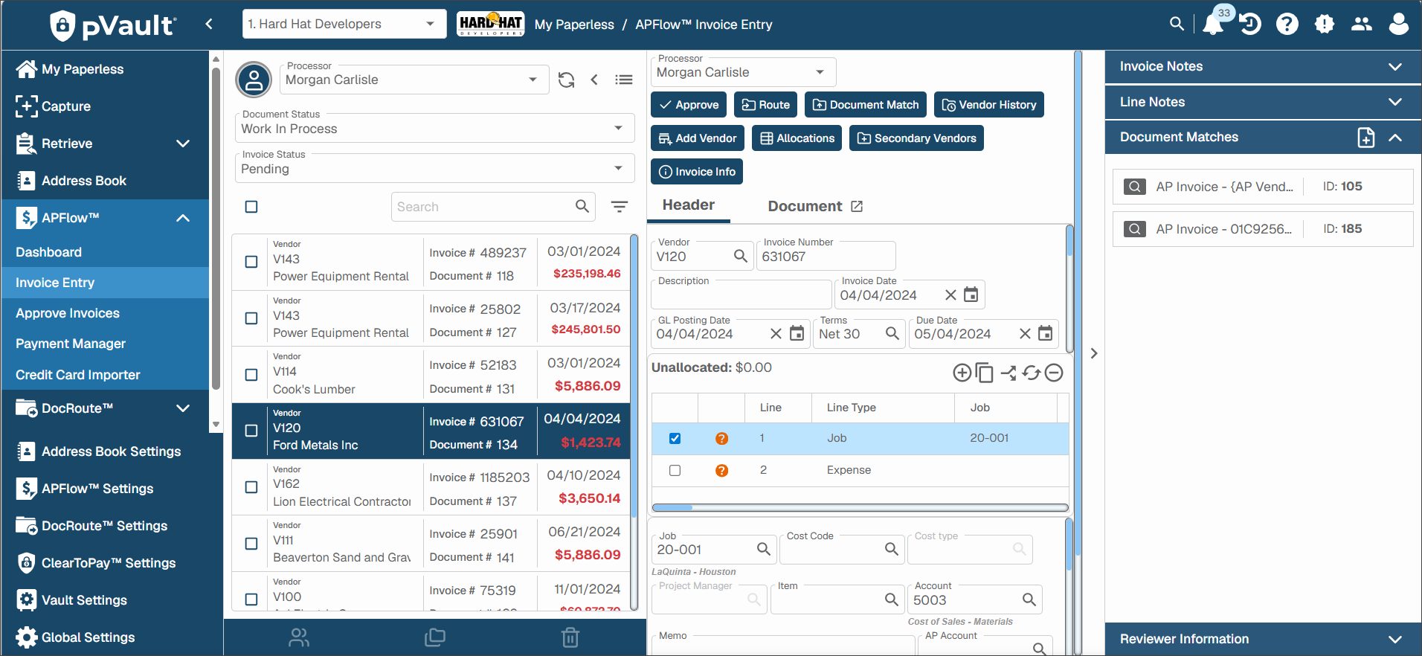Open the users group icon in top bar

pyautogui.click(x=1362, y=24)
